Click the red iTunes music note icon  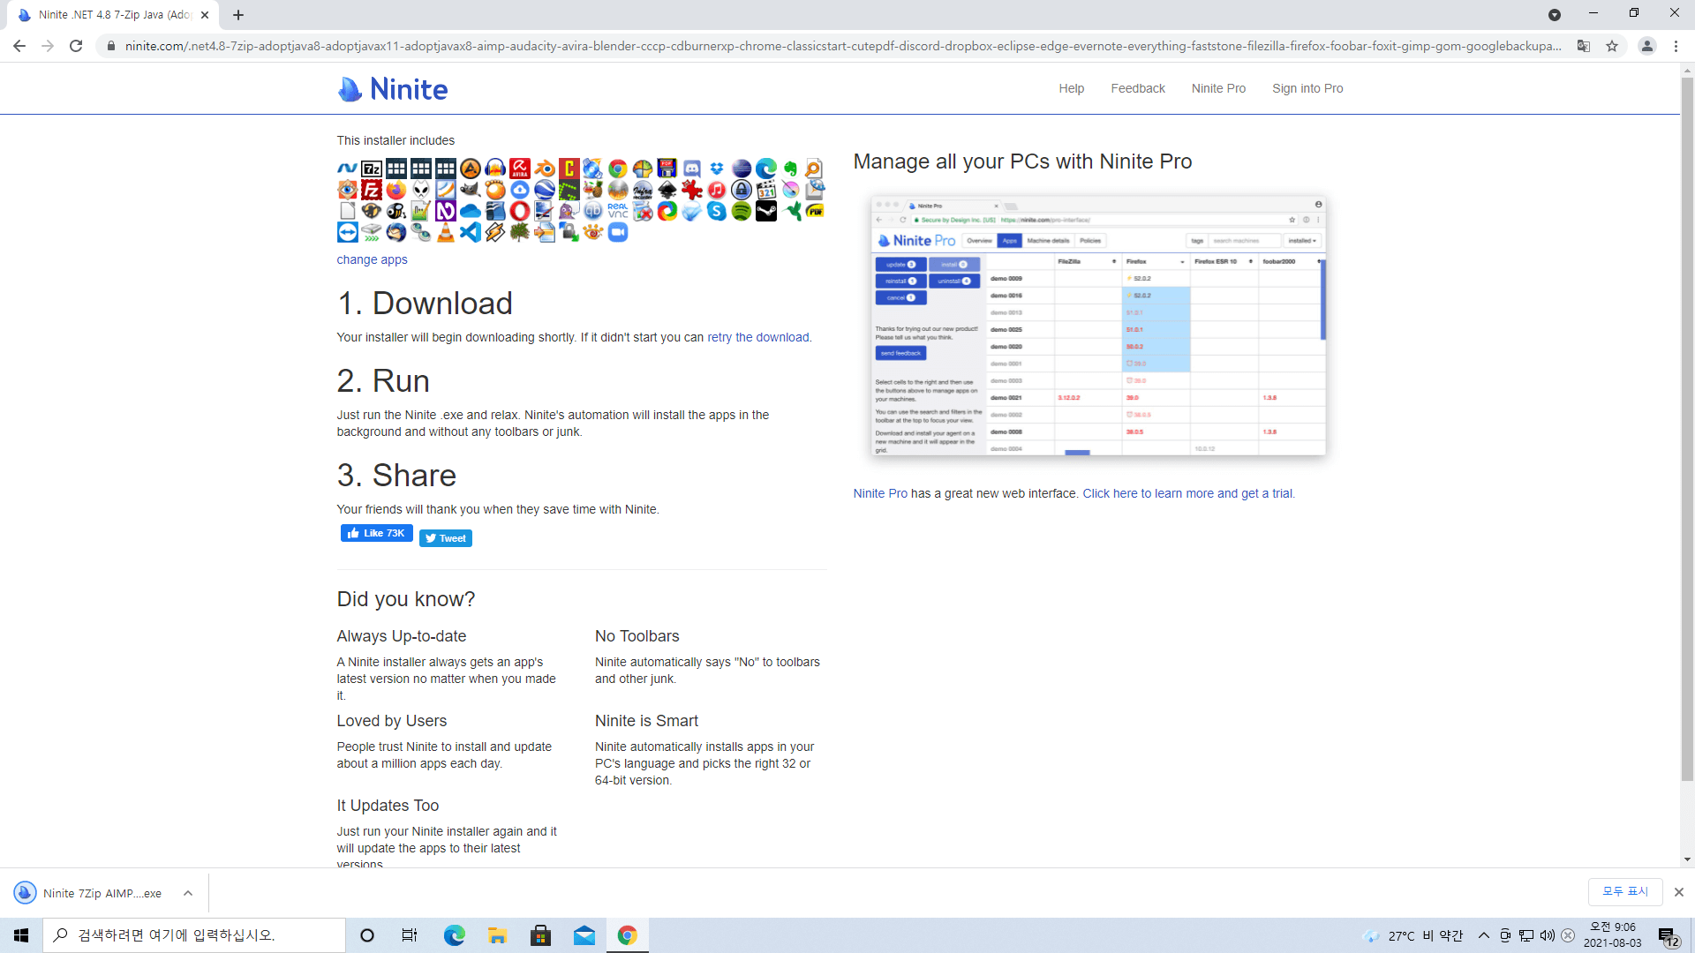coord(717,190)
